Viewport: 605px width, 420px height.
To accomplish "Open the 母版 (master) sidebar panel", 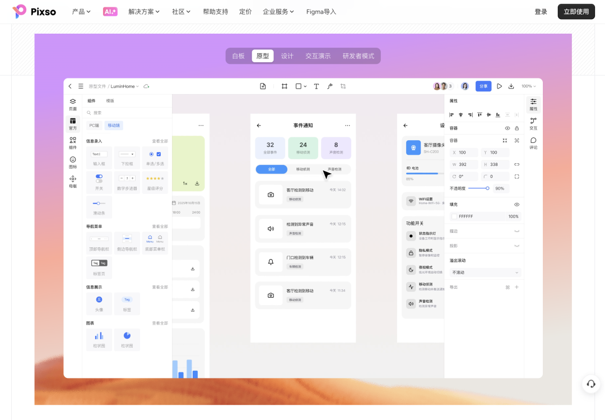I will pyautogui.click(x=72, y=182).
